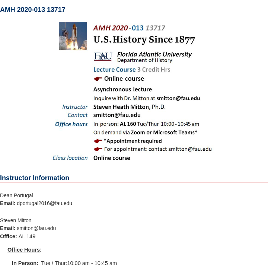Click Florida Atlantic University text
The image size is (268, 268).
pyautogui.click(x=154, y=54)
